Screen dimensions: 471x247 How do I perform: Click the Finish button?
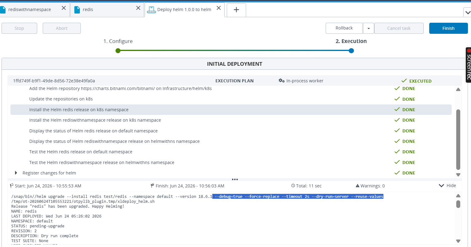pyautogui.click(x=448, y=28)
